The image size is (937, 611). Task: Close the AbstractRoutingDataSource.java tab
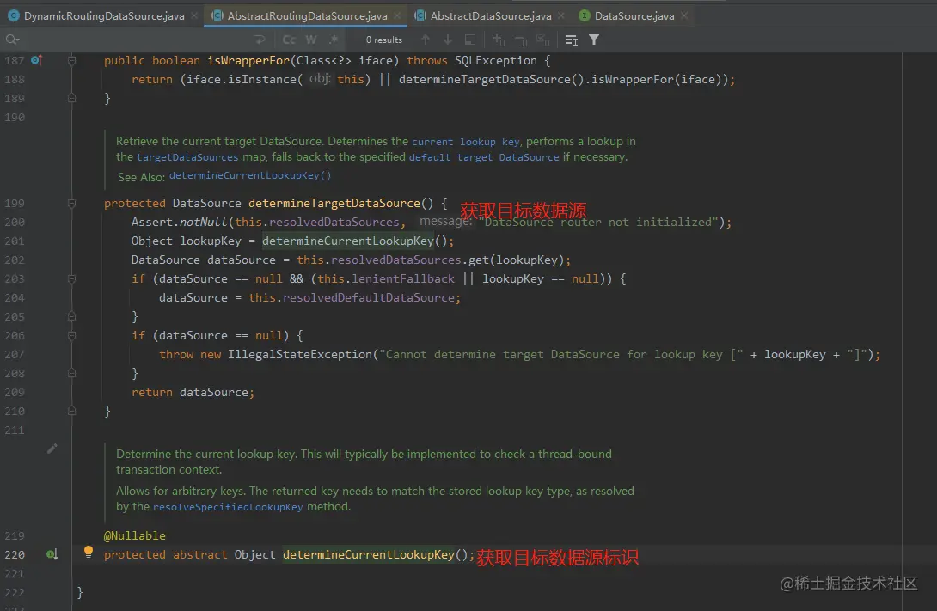[397, 16]
